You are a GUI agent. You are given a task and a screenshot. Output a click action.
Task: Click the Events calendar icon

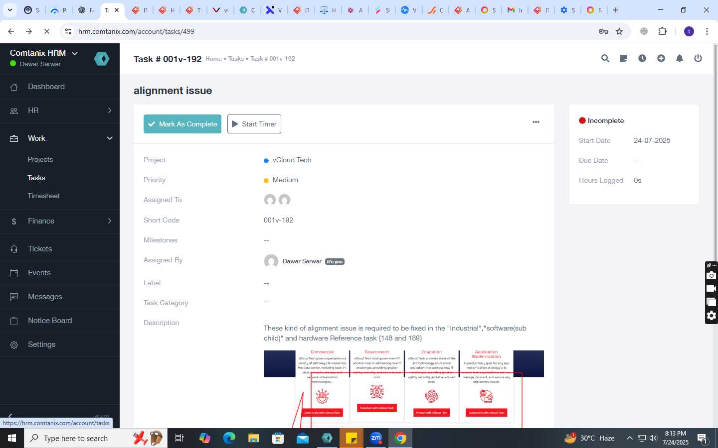point(14,273)
